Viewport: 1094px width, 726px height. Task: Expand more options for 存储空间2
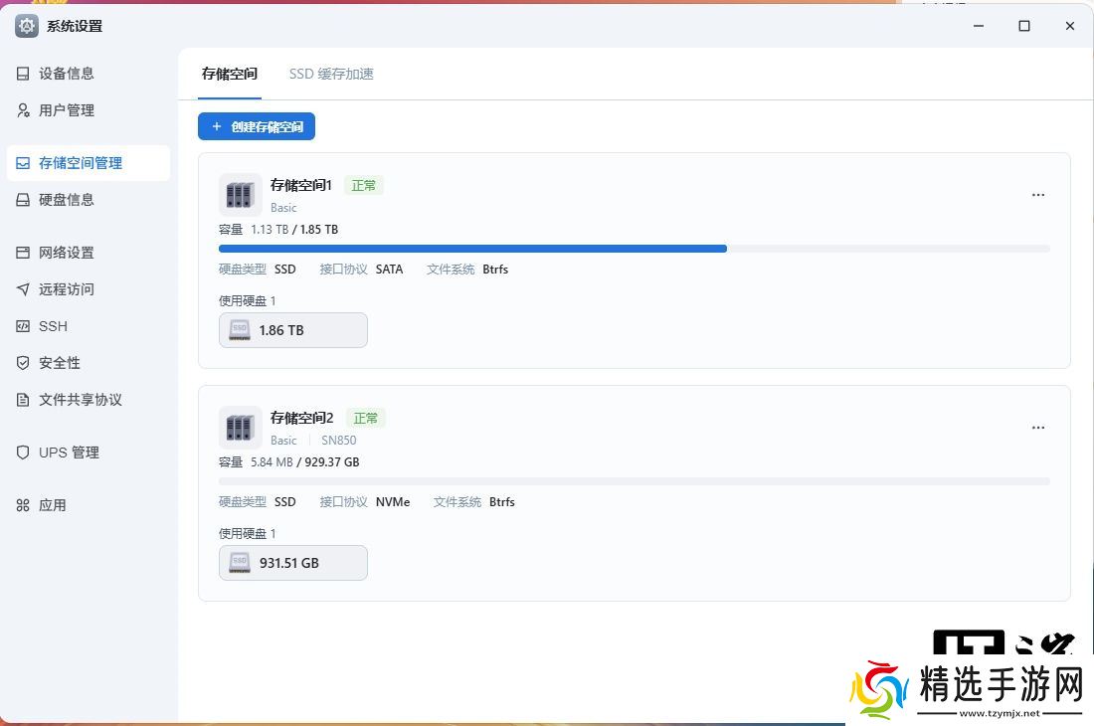coord(1038,428)
